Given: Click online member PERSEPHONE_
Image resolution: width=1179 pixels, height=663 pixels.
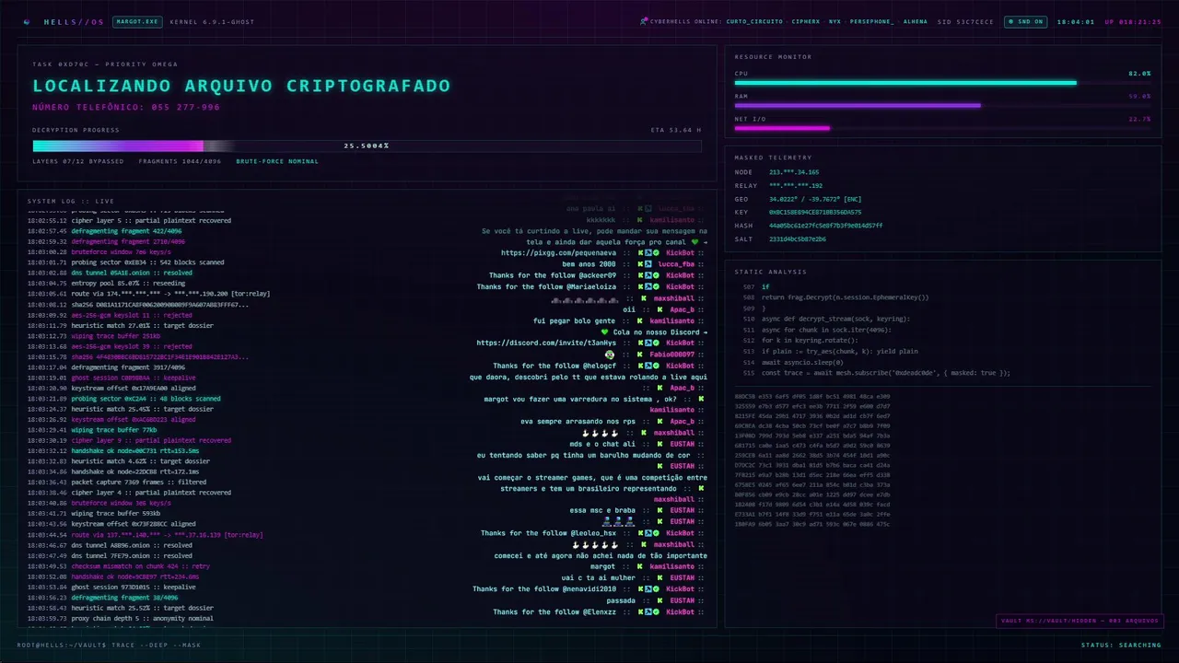Looking at the screenshot, I should coord(871,21).
